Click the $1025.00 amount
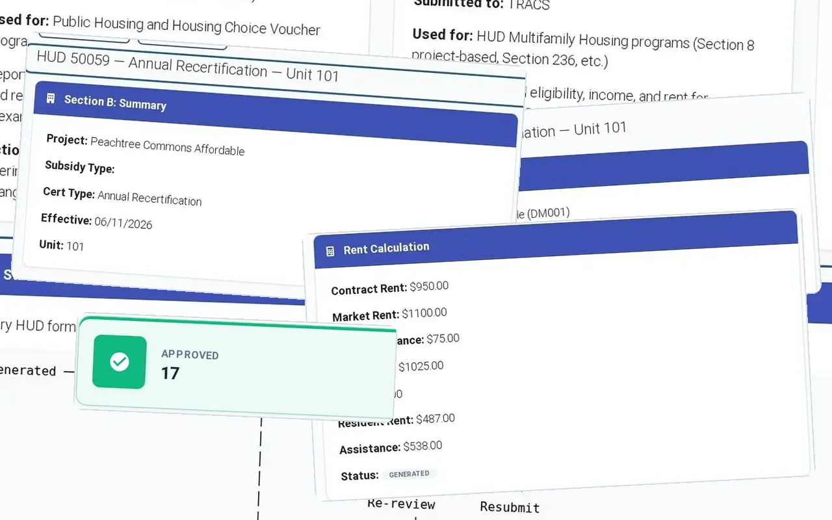 [x=421, y=366]
